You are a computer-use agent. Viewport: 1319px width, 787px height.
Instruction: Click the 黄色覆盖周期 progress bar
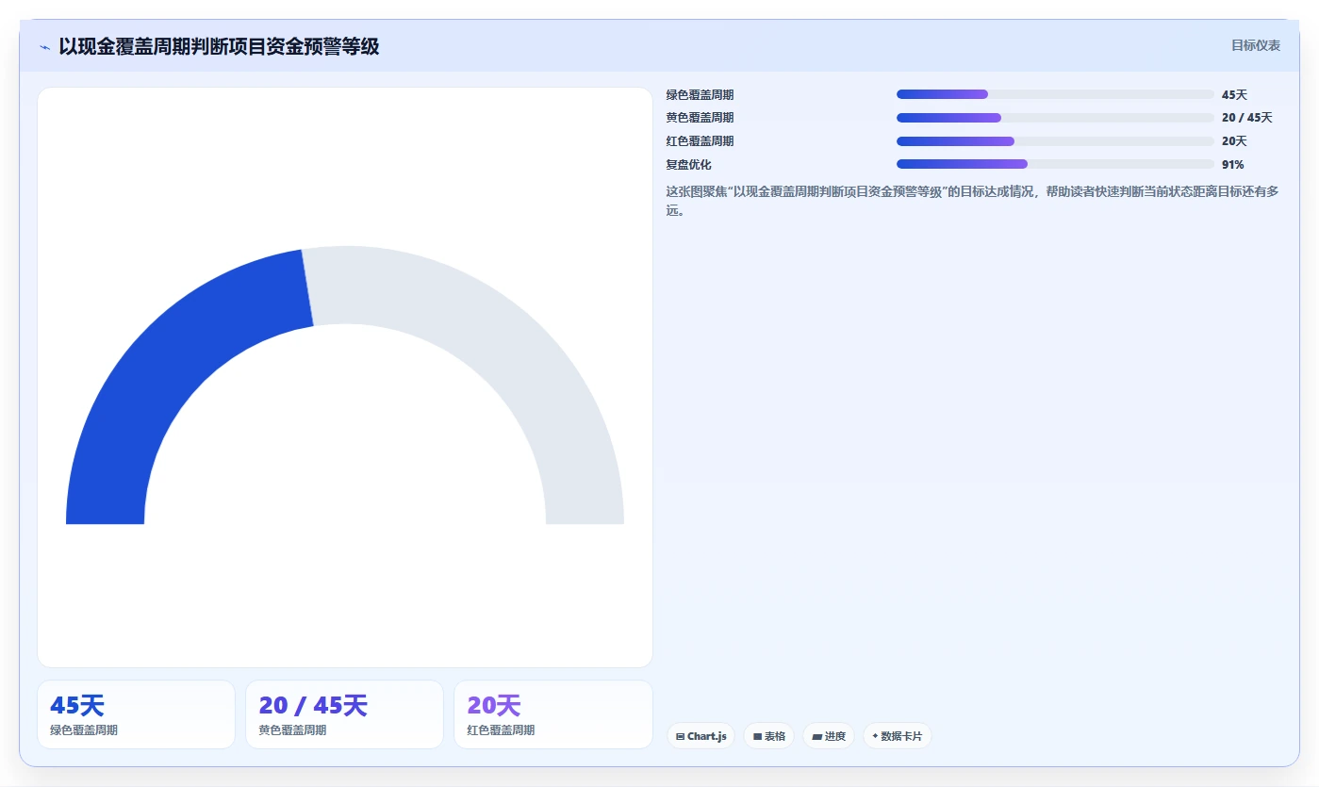[1055, 118]
